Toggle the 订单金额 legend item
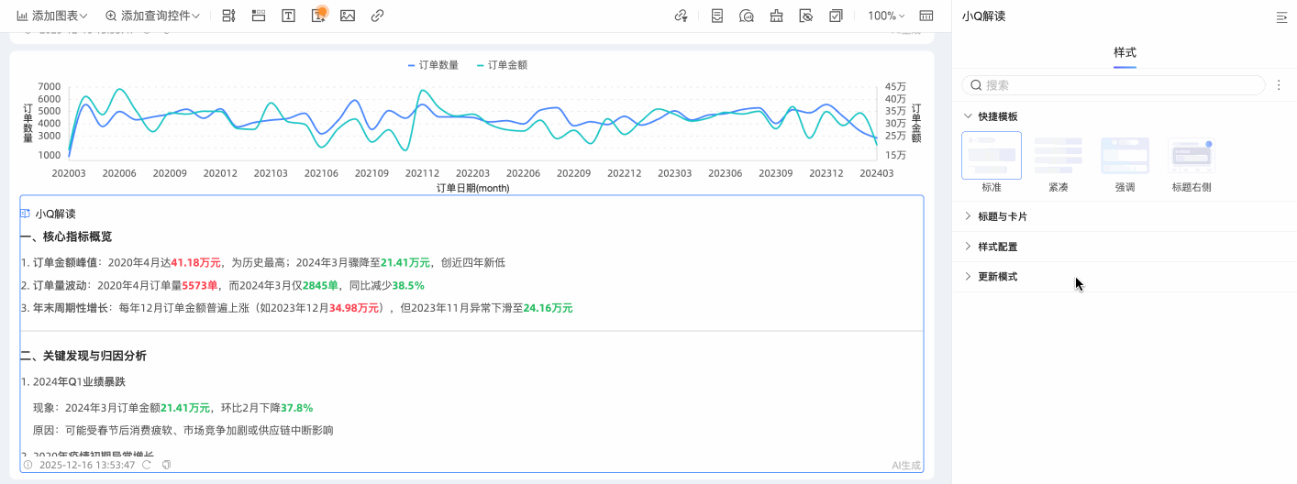The height and width of the screenshot is (484, 1297). tap(502, 65)
